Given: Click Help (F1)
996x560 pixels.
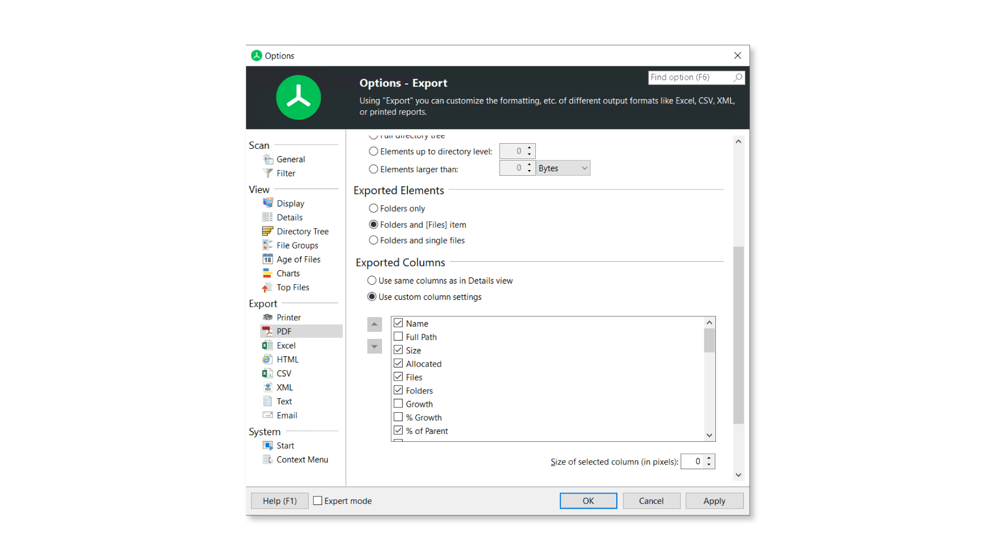Looking at the screenshot, I should tap(280, 500).
